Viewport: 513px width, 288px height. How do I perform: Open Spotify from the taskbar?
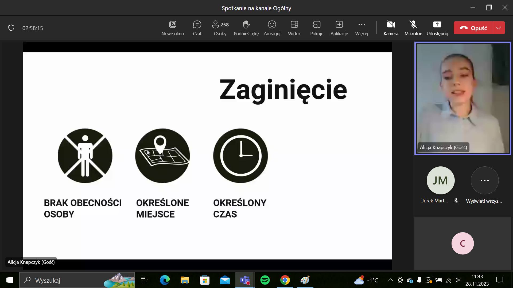point(265,280)
